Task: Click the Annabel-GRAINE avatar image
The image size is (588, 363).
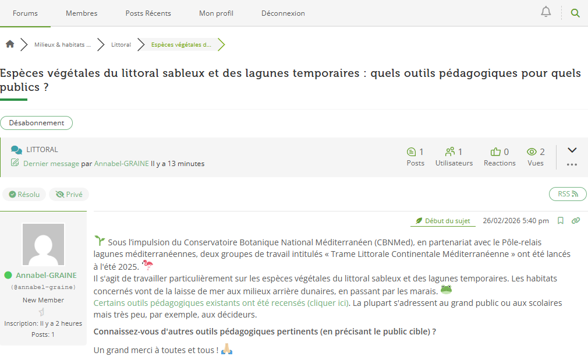Action: coord(43,245)
